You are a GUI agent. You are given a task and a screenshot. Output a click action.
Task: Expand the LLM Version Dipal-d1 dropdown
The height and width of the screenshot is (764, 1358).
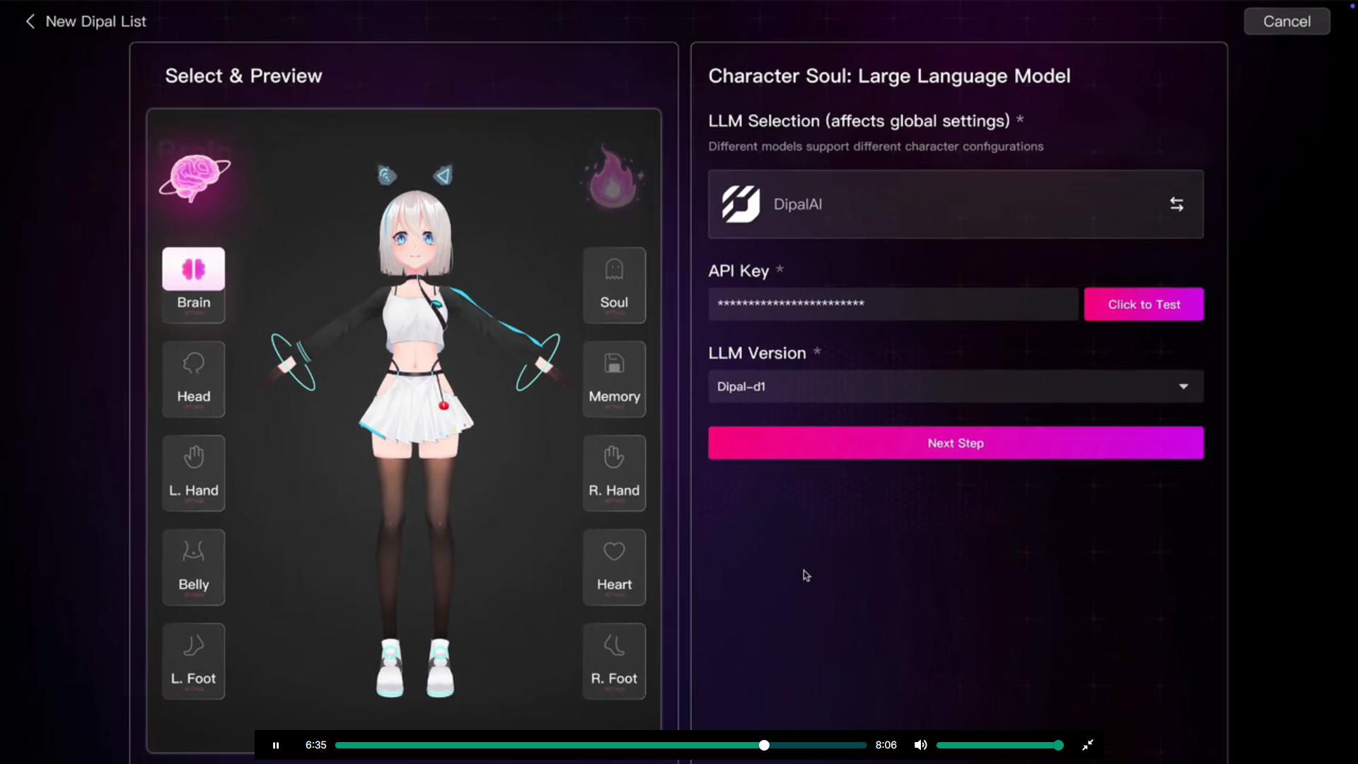(1183, 386)
